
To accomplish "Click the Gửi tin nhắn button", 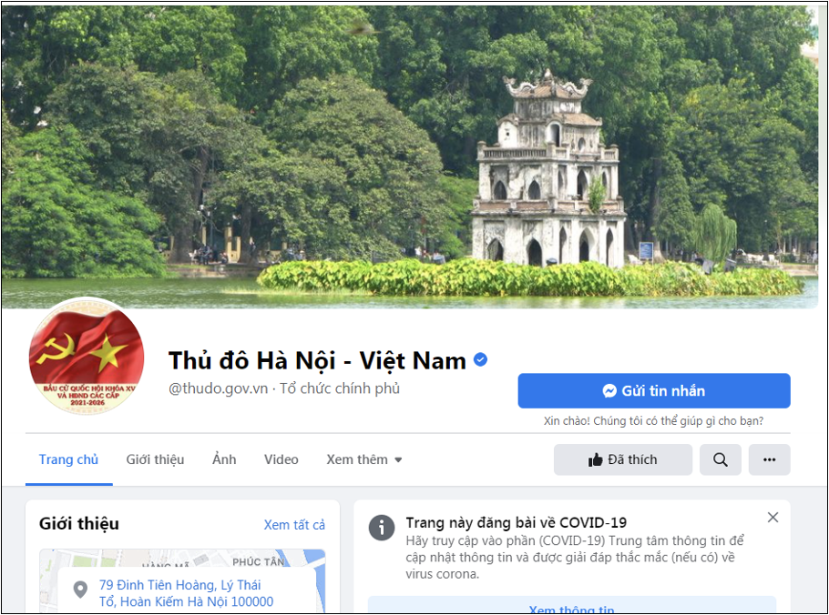I will coord(654,390).
